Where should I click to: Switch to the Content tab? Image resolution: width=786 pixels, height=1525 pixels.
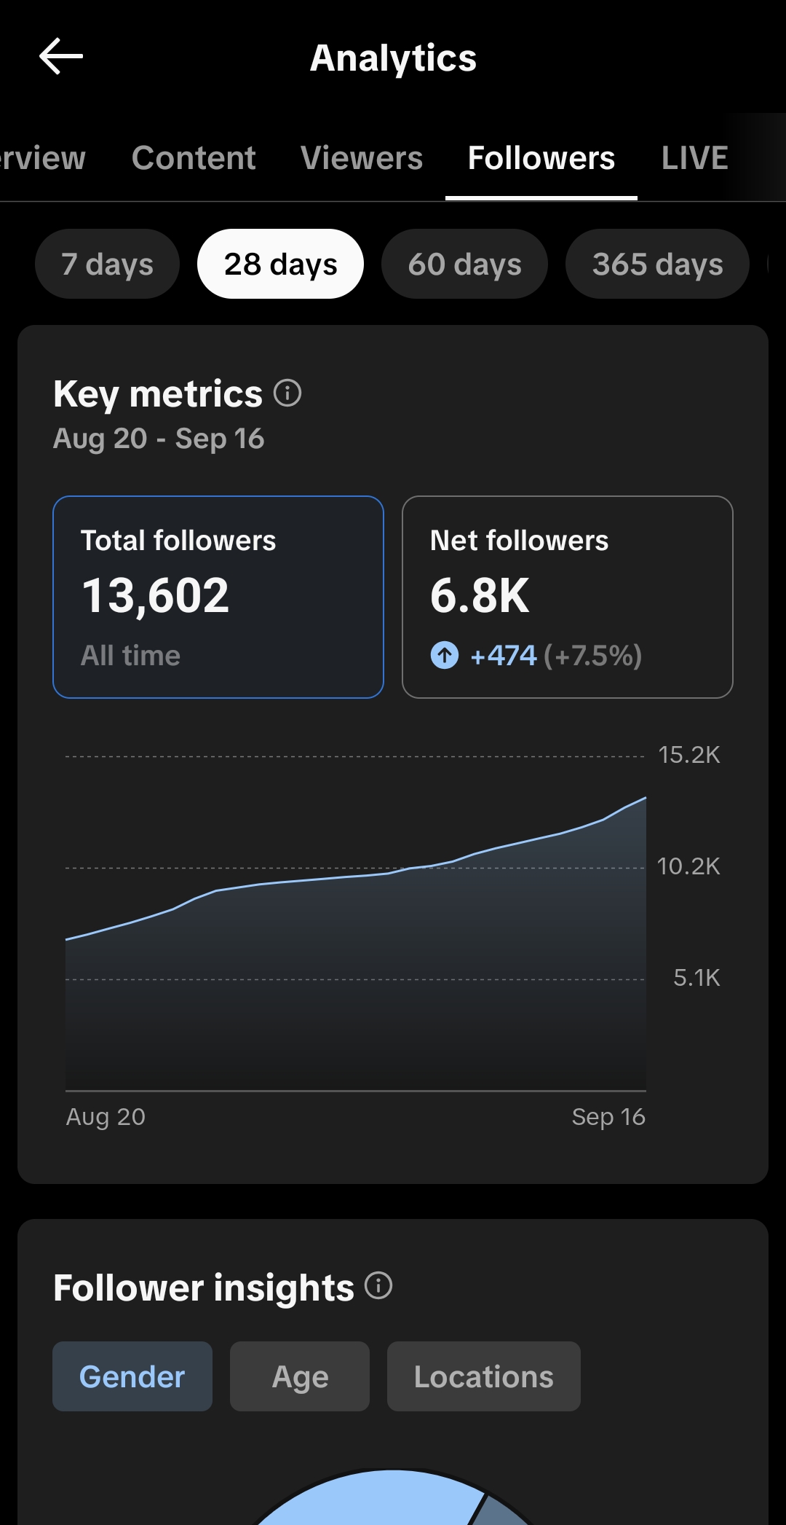pyautogui.click(x=194, y=158)
